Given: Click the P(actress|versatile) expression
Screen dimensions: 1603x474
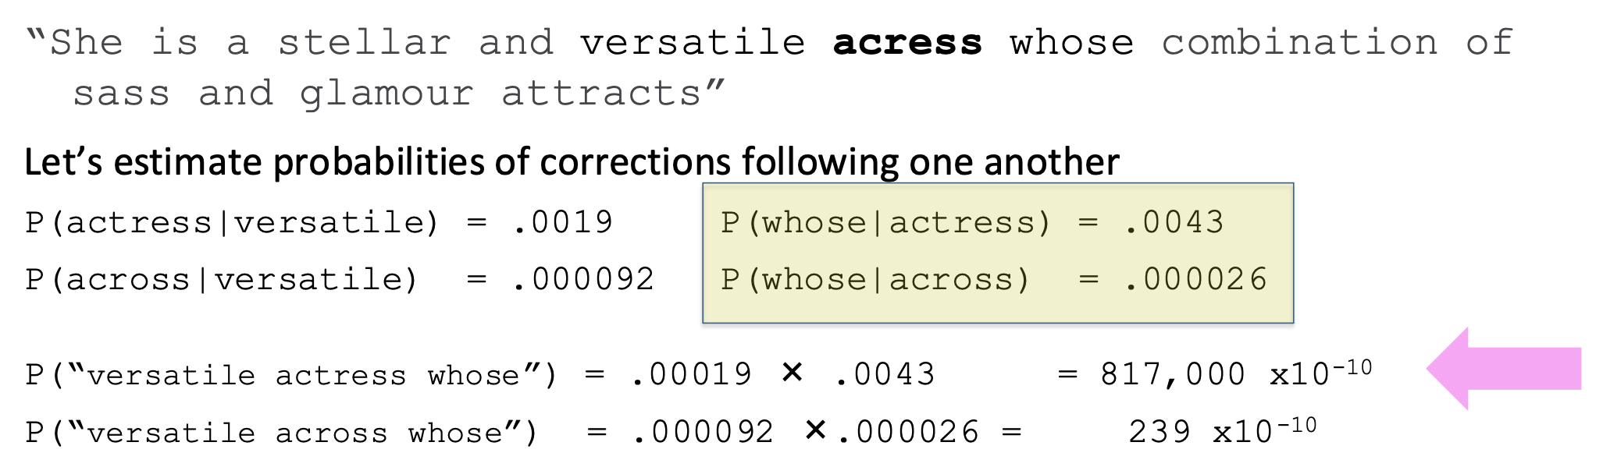Looking at the screenshot, I should click(x=233, y=223).
